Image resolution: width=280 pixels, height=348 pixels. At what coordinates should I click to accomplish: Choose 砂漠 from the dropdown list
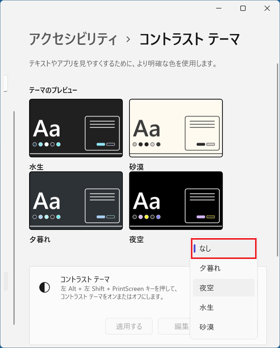tap(223, 327)
